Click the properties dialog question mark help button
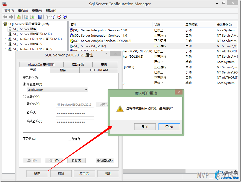Viewport: 241px width, 182px height. tap(106, 54)
